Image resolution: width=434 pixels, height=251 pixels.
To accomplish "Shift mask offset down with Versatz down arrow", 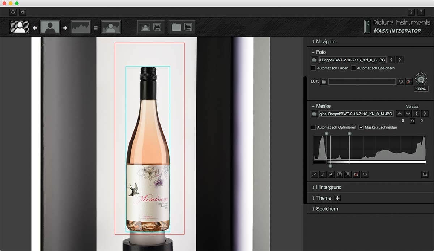I will [x=408, y=114].
